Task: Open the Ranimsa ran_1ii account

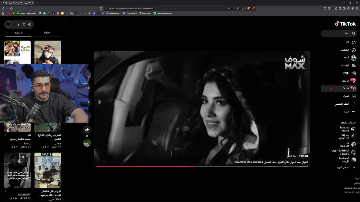Action: pyautogui.click(x=348, y=160)
